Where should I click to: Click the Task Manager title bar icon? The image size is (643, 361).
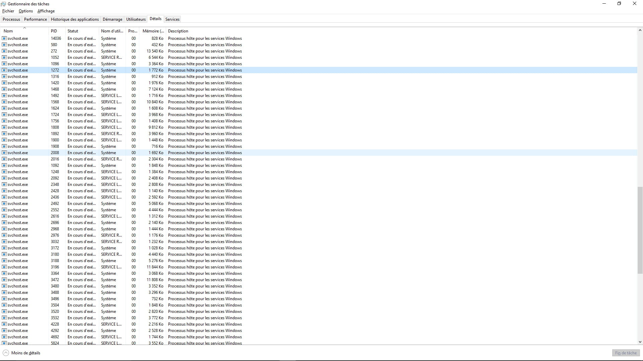pos(3,4)
